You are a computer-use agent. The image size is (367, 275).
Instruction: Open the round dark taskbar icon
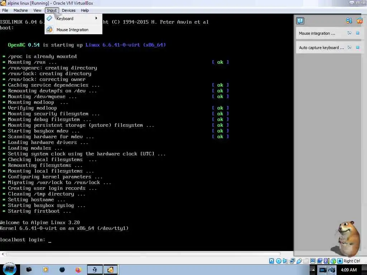point(62,270)
